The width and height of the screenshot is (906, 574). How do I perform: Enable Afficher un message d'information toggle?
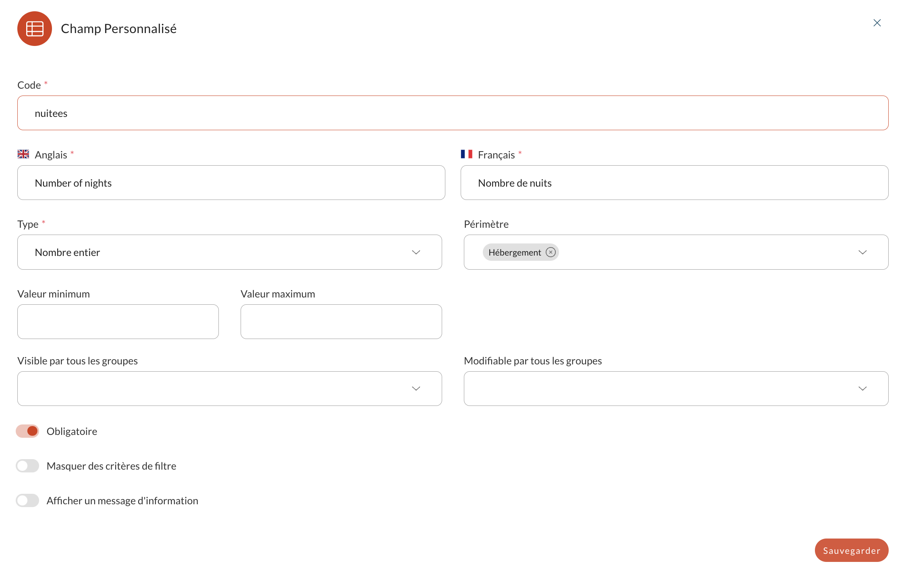click(x=27, y=500)
